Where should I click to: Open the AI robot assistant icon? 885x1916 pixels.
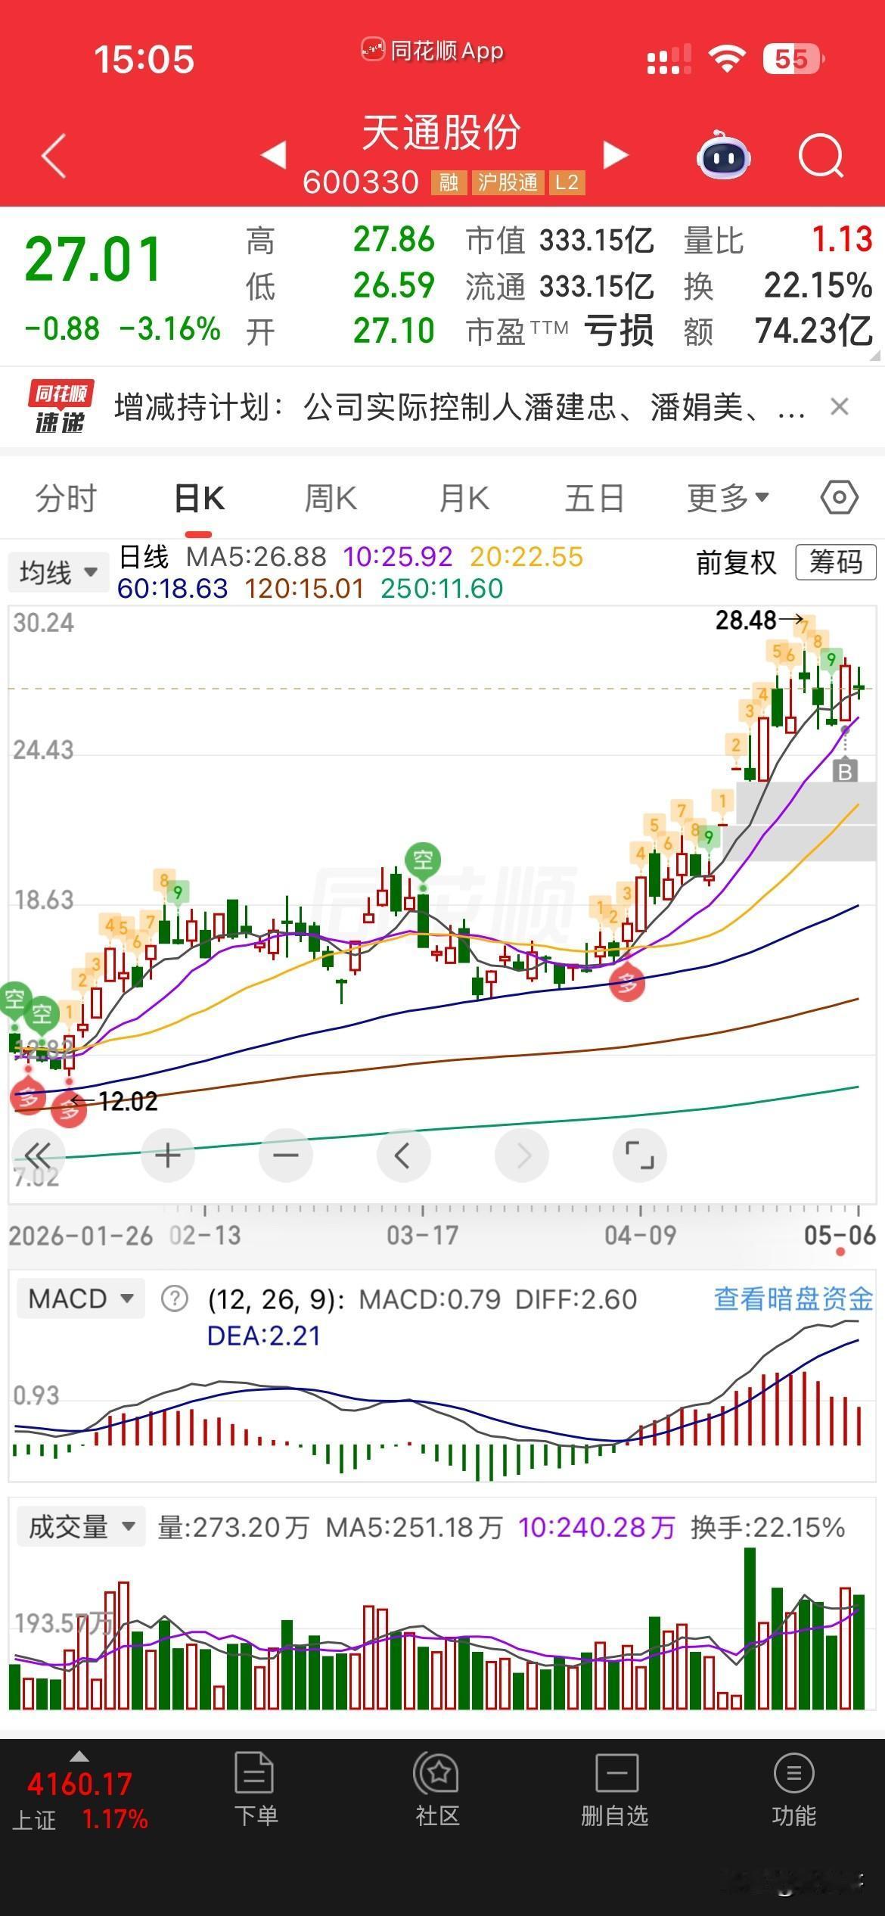pos(724,155)
